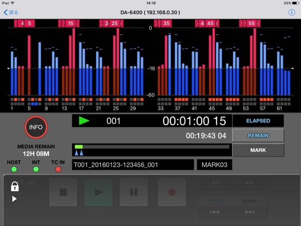
Task: Click the DA-6400 ( 192.168.0.30 ) title
Action: pos(150,13)
